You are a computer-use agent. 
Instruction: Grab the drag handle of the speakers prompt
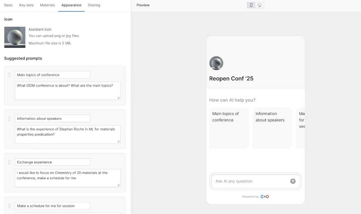9,118
